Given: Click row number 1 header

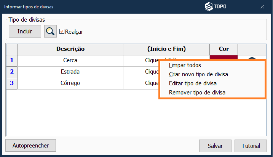Looking at the screenshot, I should [x=12, y=60].
